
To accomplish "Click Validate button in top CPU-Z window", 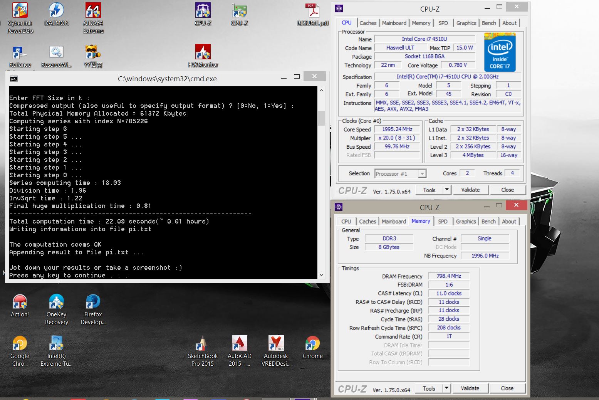I will [470, 190].
